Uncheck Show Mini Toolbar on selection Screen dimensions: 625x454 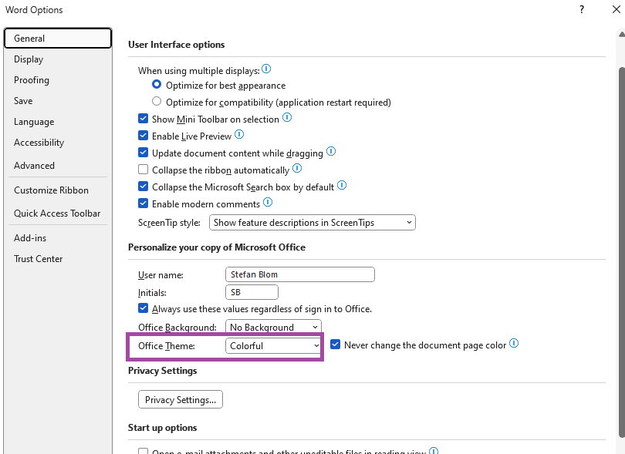[143, 119]
